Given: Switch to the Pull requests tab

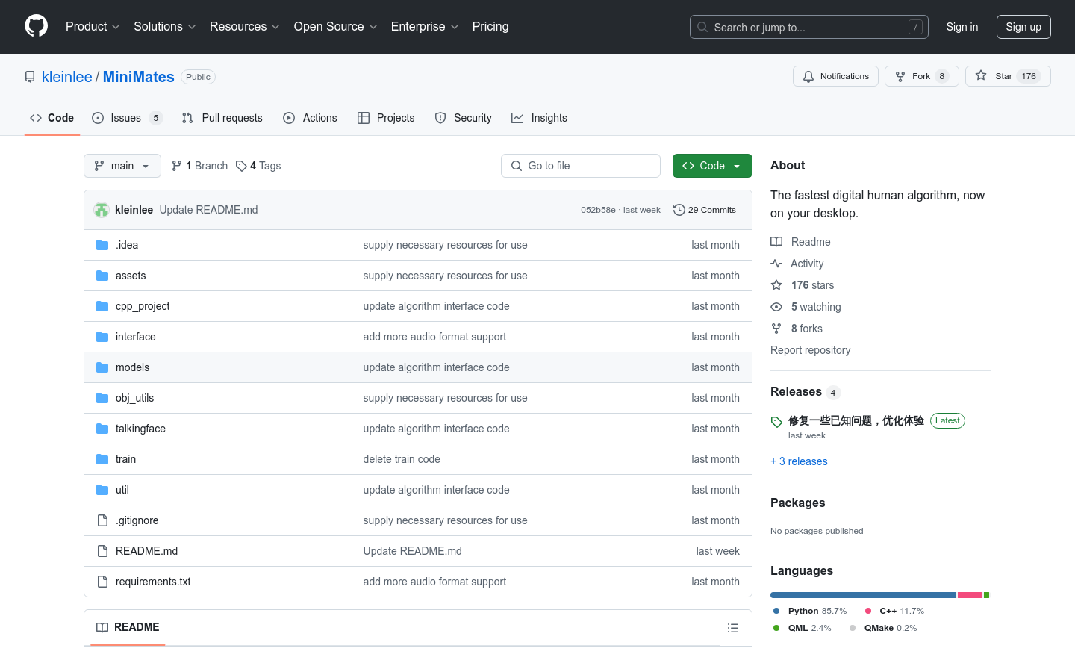Looking at the screenshot, I should (222, 118).
